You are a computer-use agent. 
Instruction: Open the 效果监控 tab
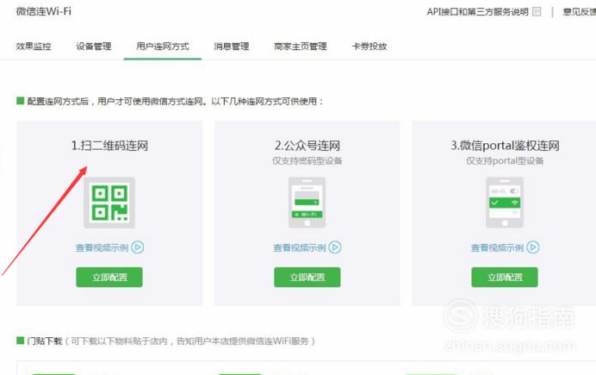tap(34, 47)
